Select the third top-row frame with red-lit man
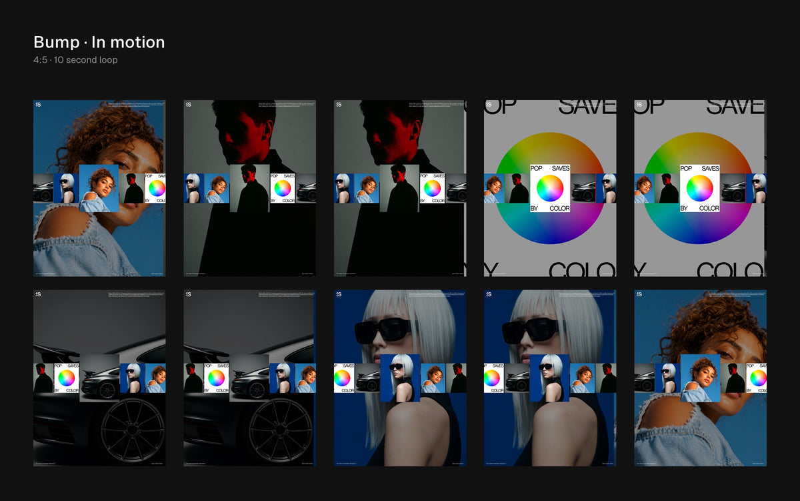 coord(400,188)
